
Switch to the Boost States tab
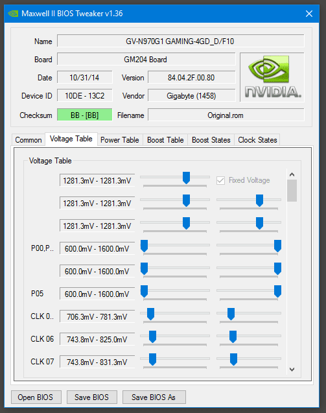[211, 140]
